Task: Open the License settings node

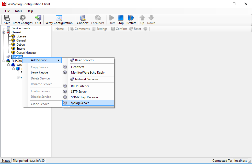Action: pyautogui.click(x=21, y=36)
